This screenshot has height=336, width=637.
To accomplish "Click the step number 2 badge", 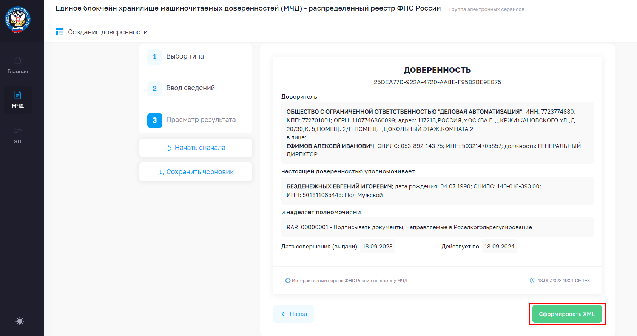I will click(155, 89).
